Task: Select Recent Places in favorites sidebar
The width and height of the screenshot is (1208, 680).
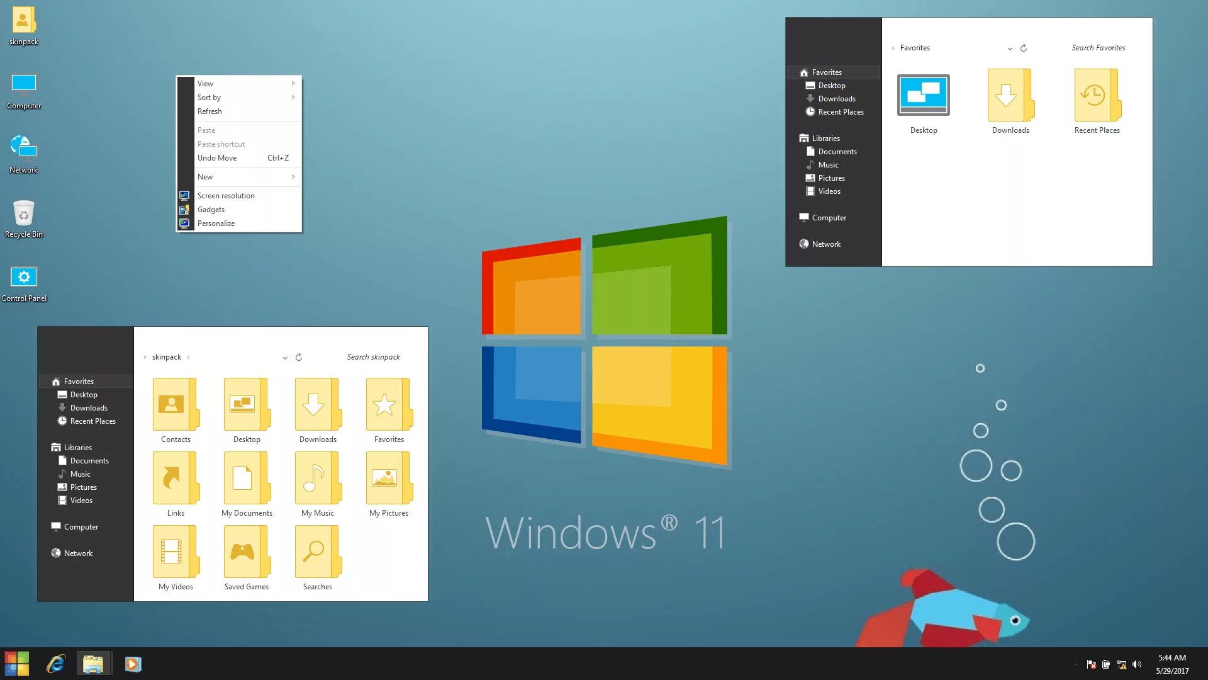Action: [x=93, y=421]
